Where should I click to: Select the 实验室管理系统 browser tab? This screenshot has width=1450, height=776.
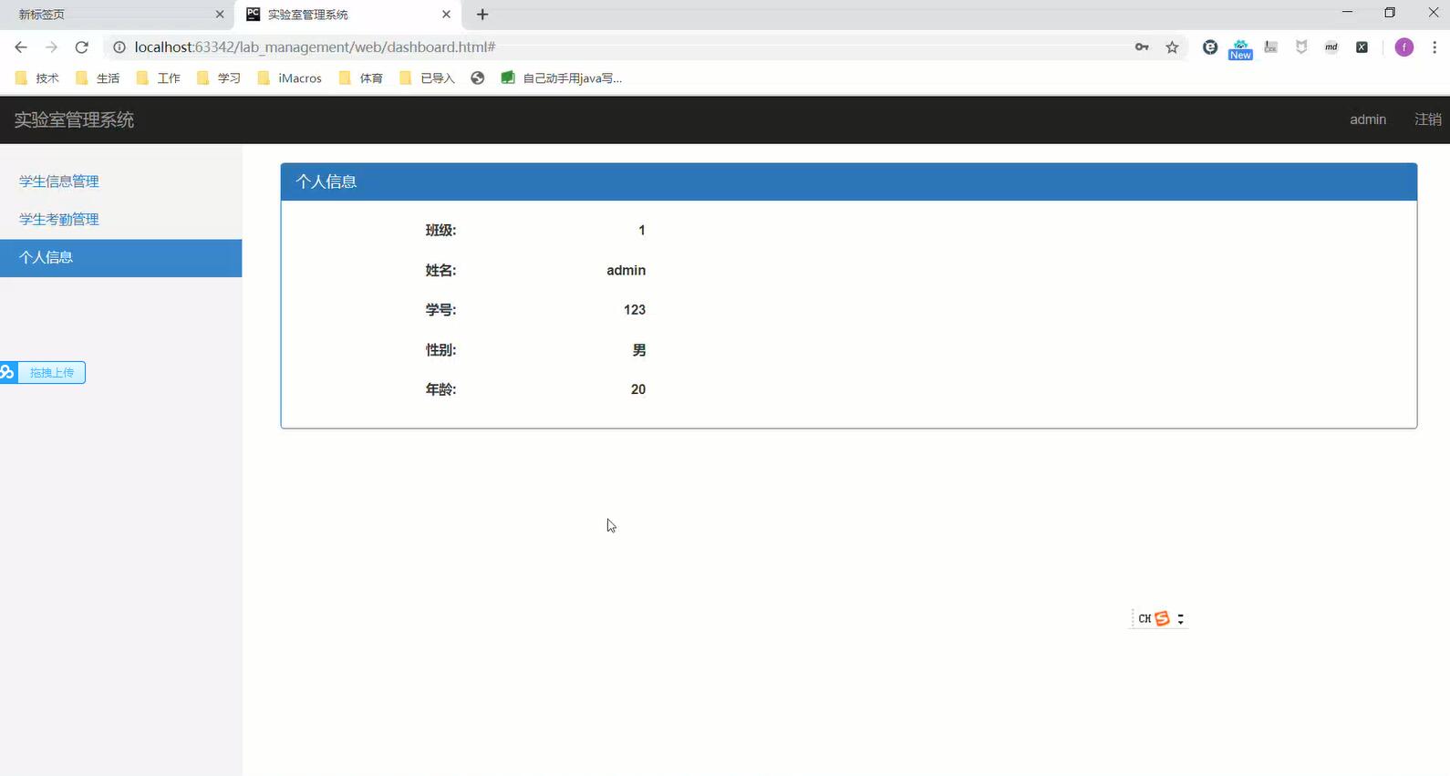347,15
